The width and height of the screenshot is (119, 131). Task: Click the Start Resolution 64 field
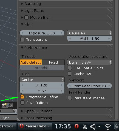(x=89, y=86)
